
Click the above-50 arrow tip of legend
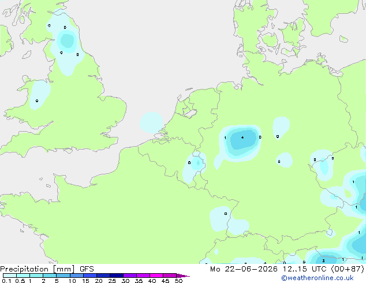(x=183, y=275)
